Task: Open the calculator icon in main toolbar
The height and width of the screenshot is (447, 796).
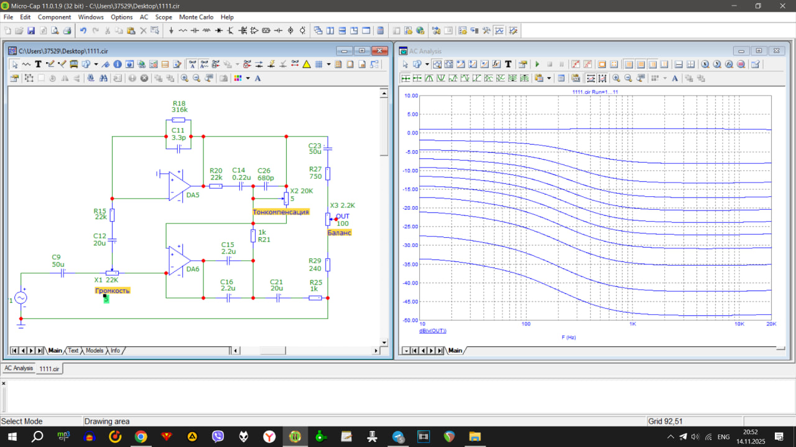Action: [381, 30]
